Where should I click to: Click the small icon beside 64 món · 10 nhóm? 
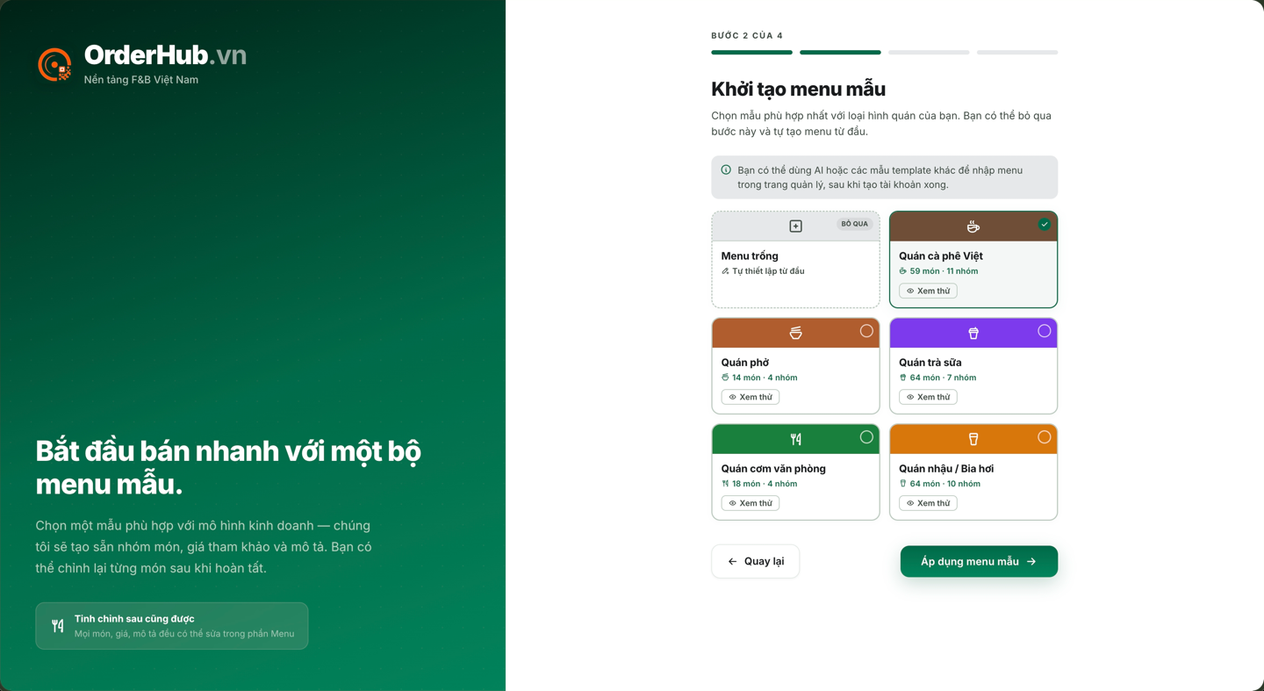point(902,484)
